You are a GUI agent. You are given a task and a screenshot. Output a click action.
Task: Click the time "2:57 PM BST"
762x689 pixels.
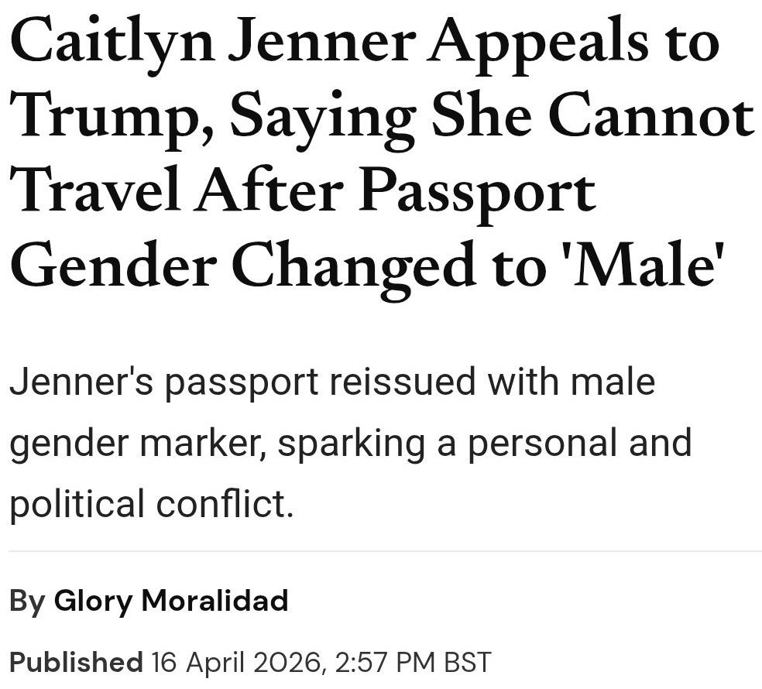pos(414,663)
